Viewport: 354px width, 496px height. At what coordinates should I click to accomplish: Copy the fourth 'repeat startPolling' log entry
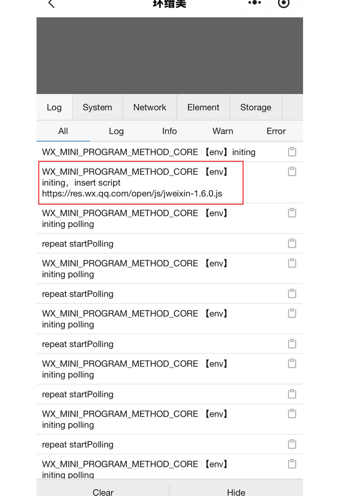pos(292,394)
